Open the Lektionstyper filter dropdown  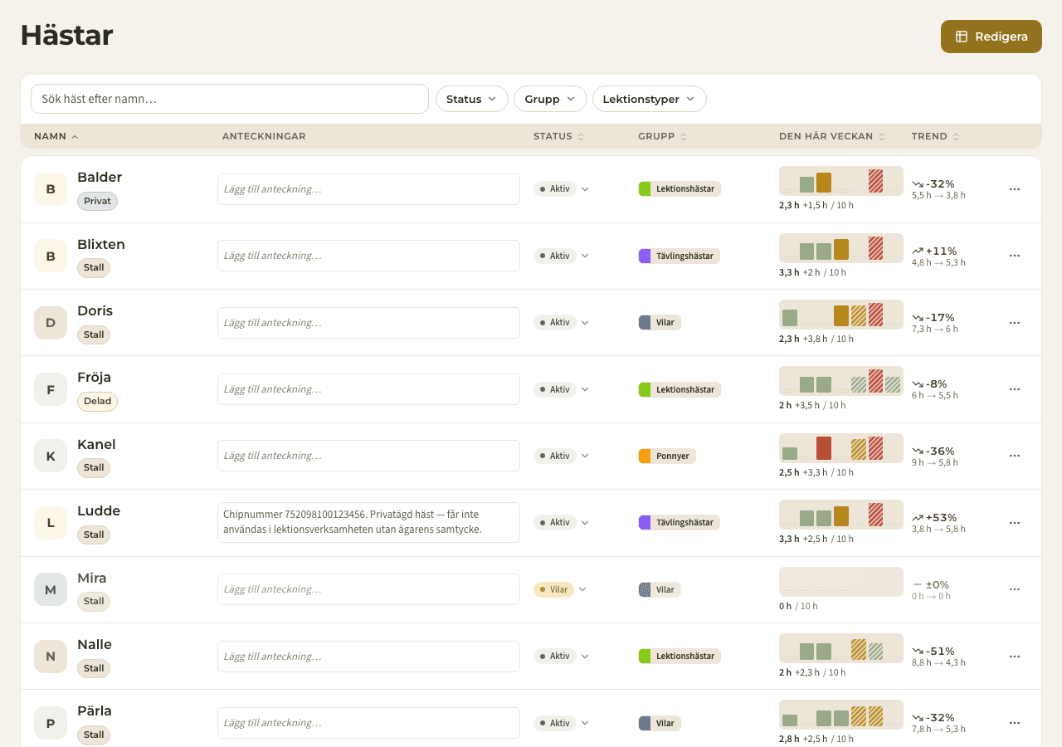pyautogui.click(x=649, y=99)
